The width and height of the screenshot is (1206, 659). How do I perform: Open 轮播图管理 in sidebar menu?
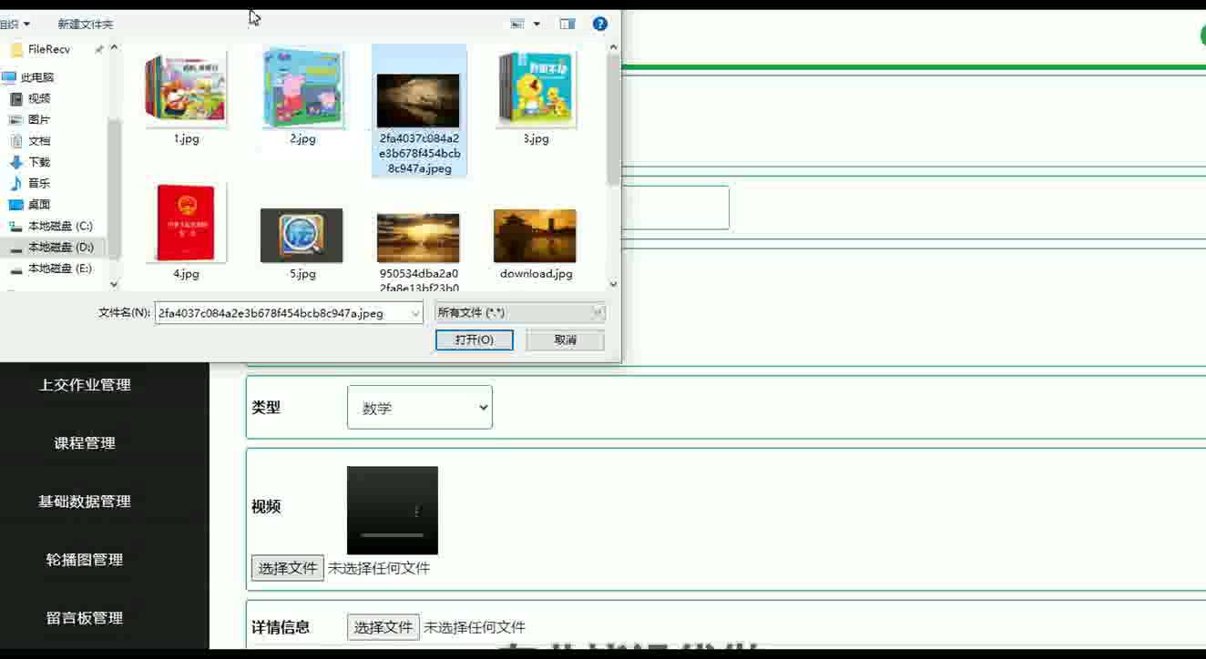coord(85,560)
